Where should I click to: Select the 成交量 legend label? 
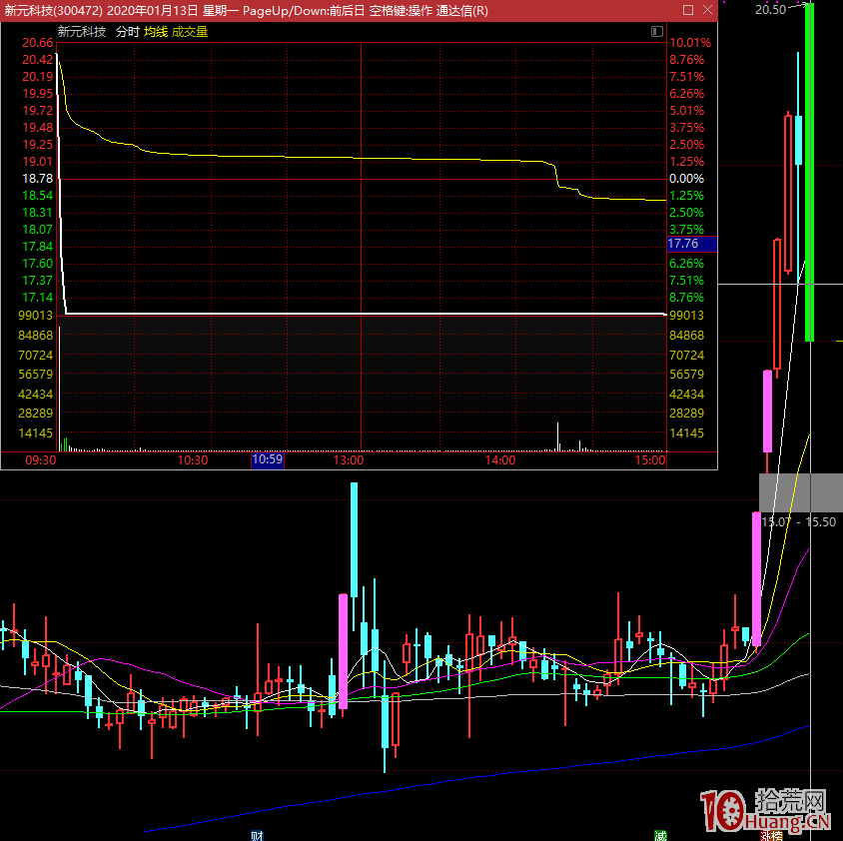[x=190, y=32]
